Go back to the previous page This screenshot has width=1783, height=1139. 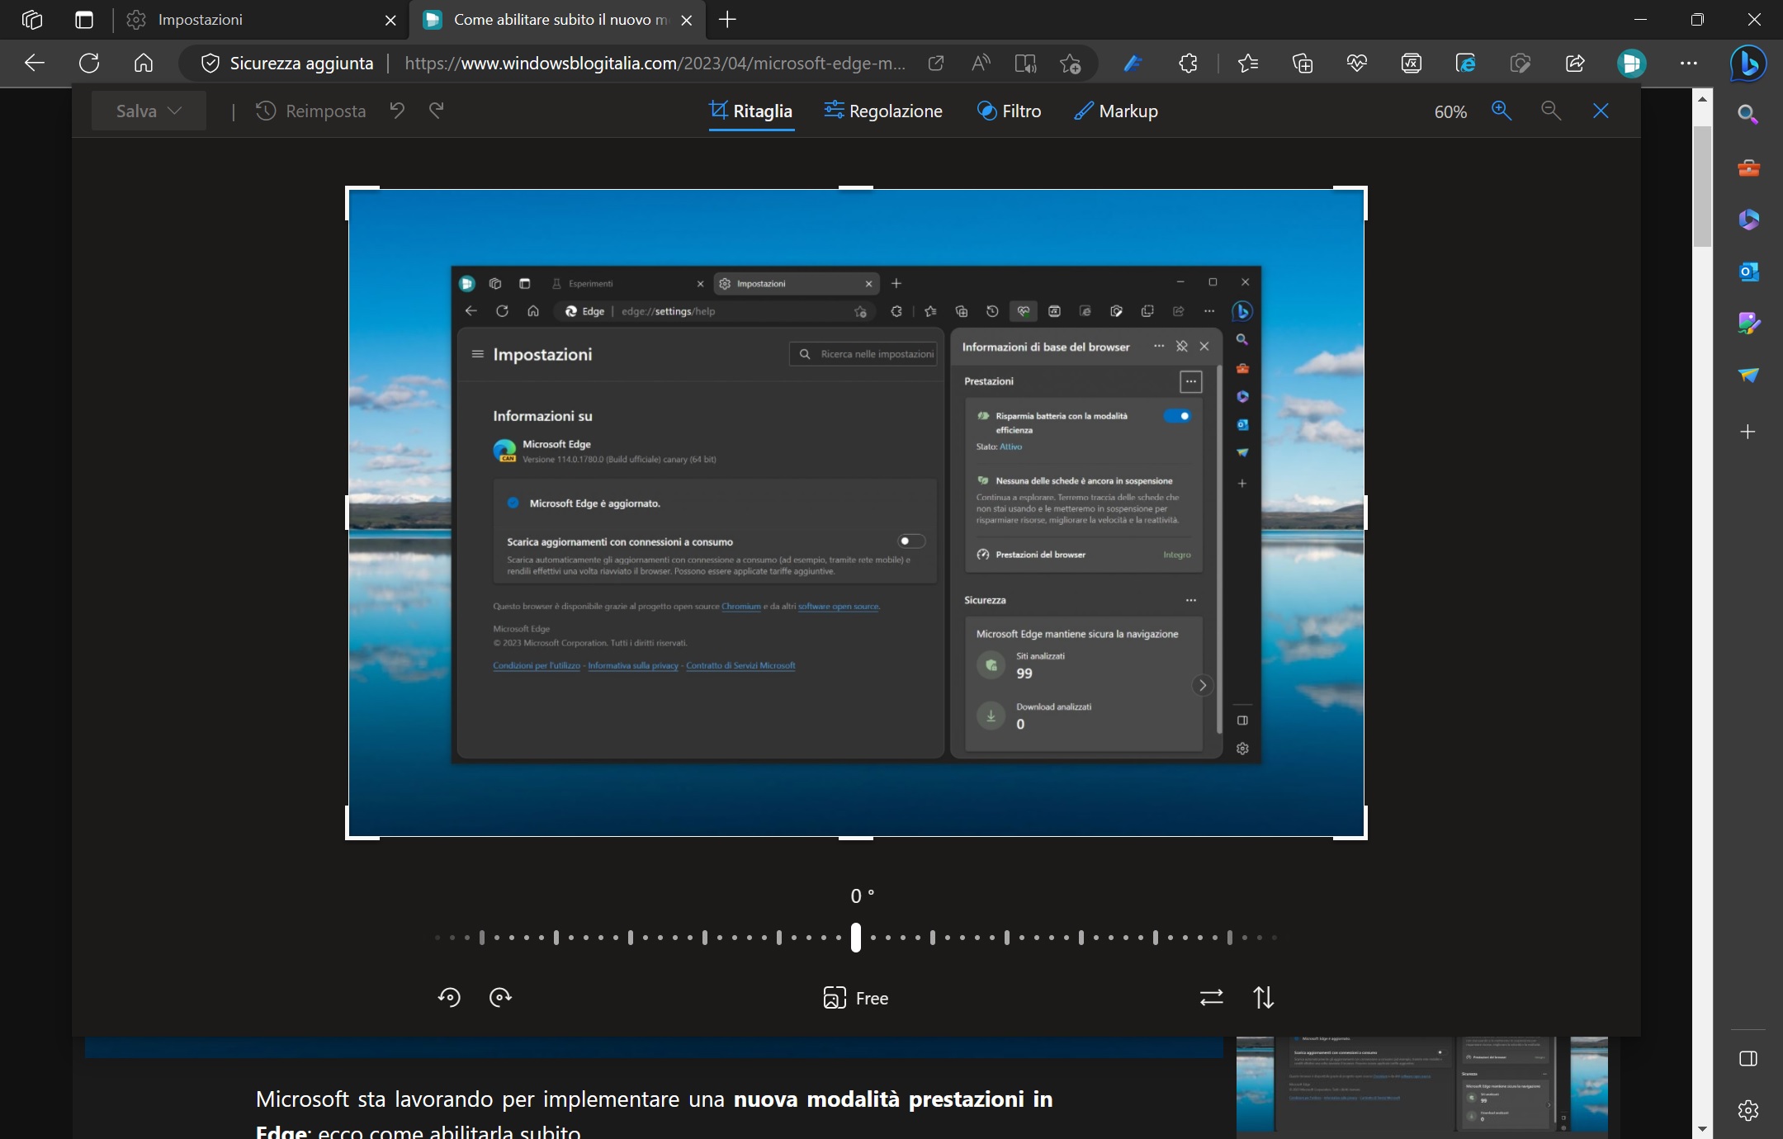tap(35, 64)
